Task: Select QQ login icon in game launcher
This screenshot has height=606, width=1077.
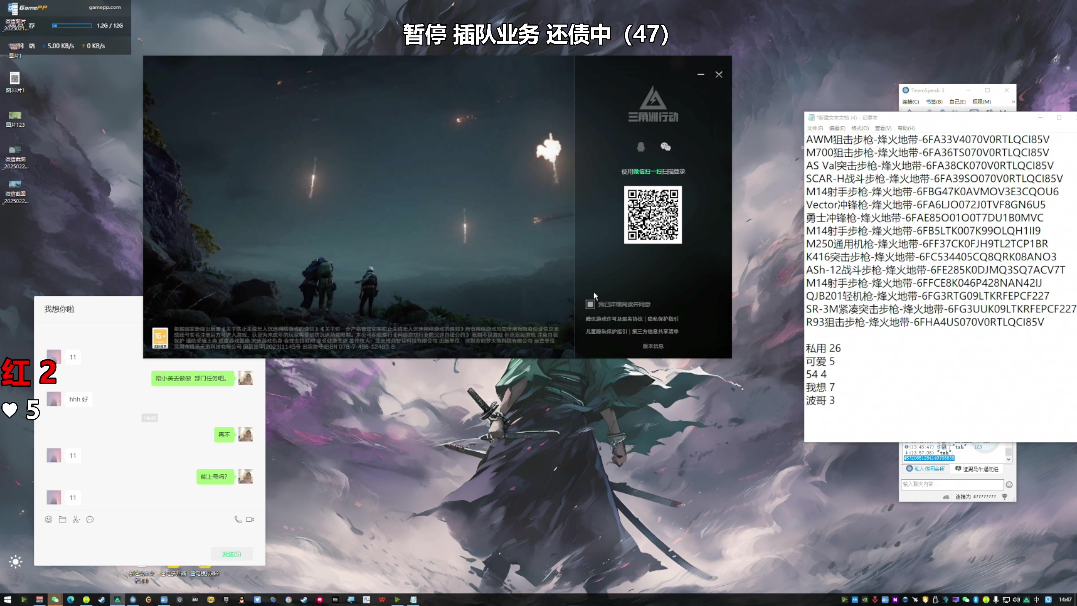Action: click(640, 146)
